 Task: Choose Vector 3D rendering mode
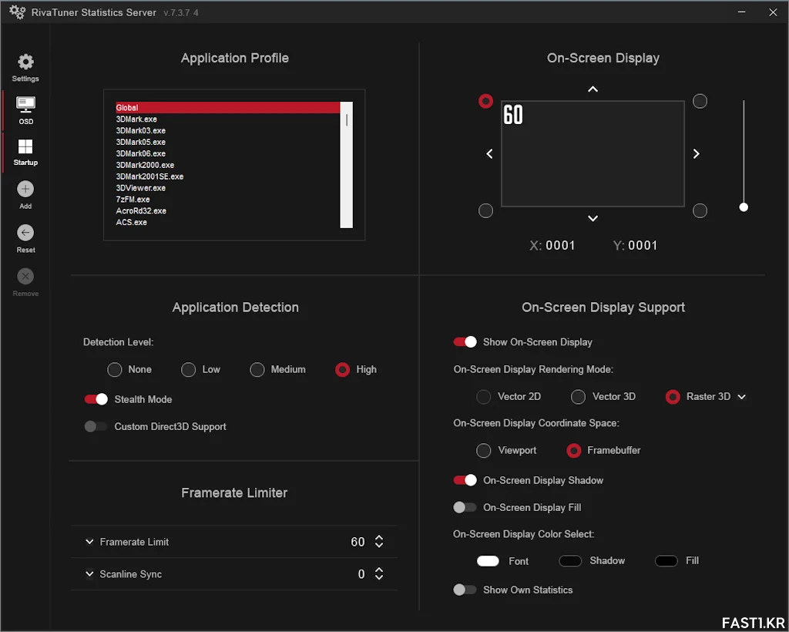(578, 397)
